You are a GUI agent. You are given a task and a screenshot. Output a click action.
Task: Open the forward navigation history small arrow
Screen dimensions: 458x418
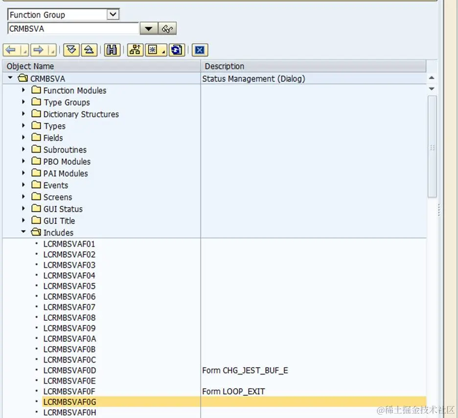[52, 50]
